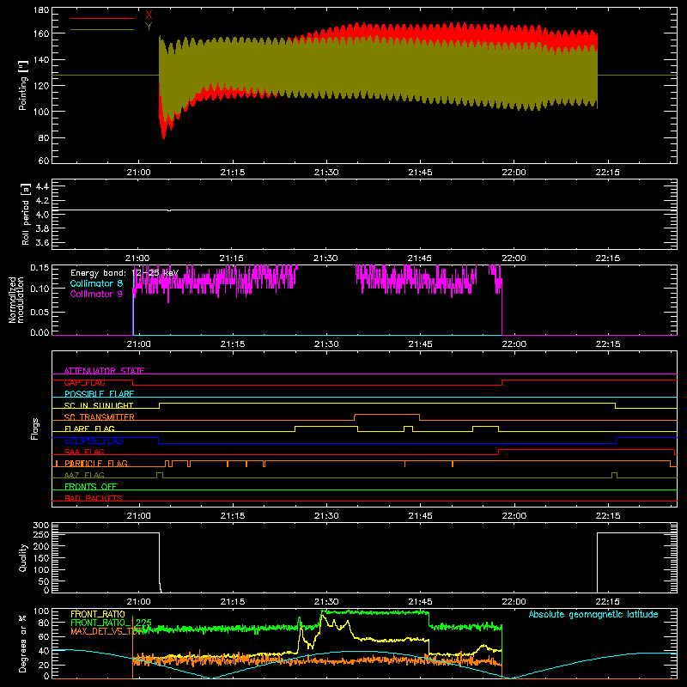Click the PARTICLE_FLAG label
Screen dimensions: 687x687
(x=96, y=463)
